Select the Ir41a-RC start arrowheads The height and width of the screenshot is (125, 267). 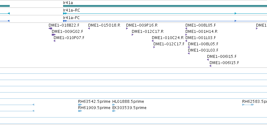click(x=65, y=13)
